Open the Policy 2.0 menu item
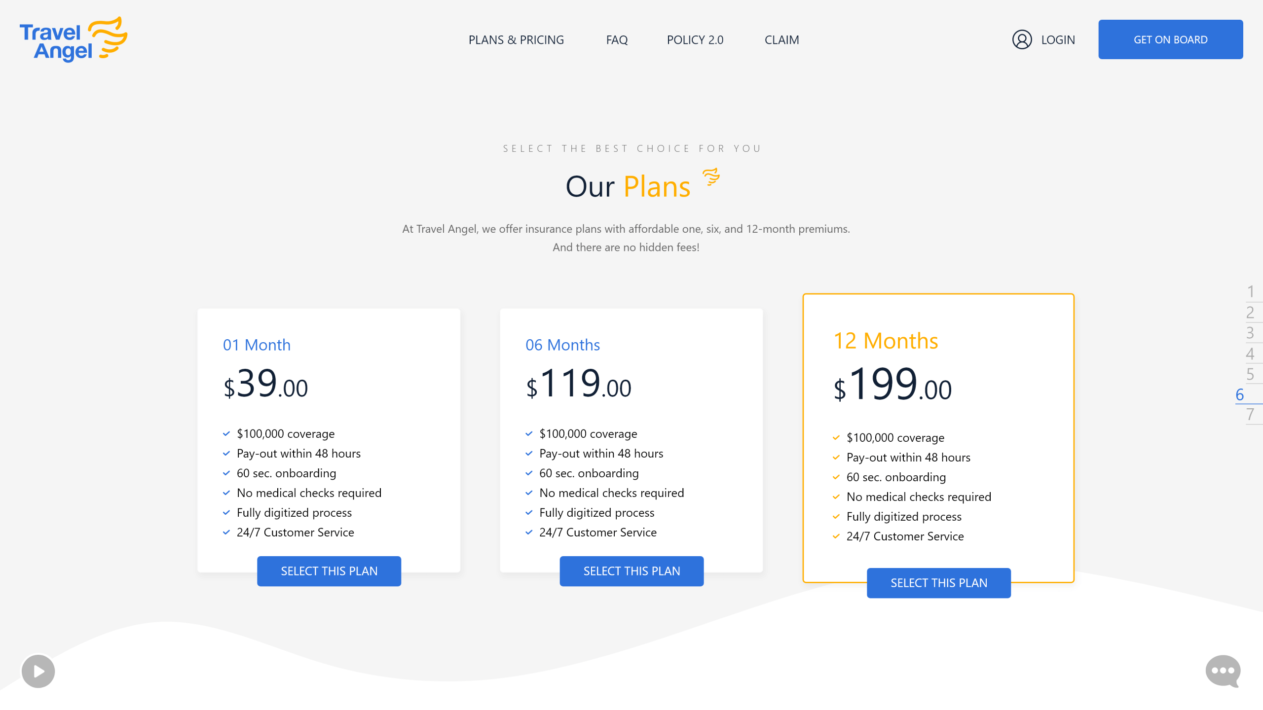The height and width of the screenshot is (710, 1263). (x=695, y=40)
